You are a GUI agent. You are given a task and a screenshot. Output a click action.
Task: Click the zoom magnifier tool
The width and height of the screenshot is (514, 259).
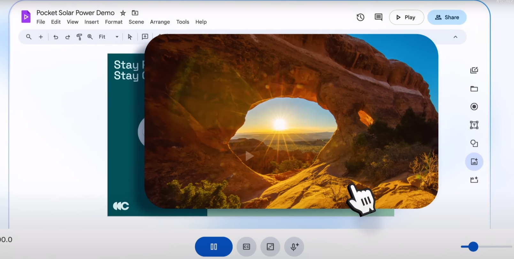click(90, 37)
